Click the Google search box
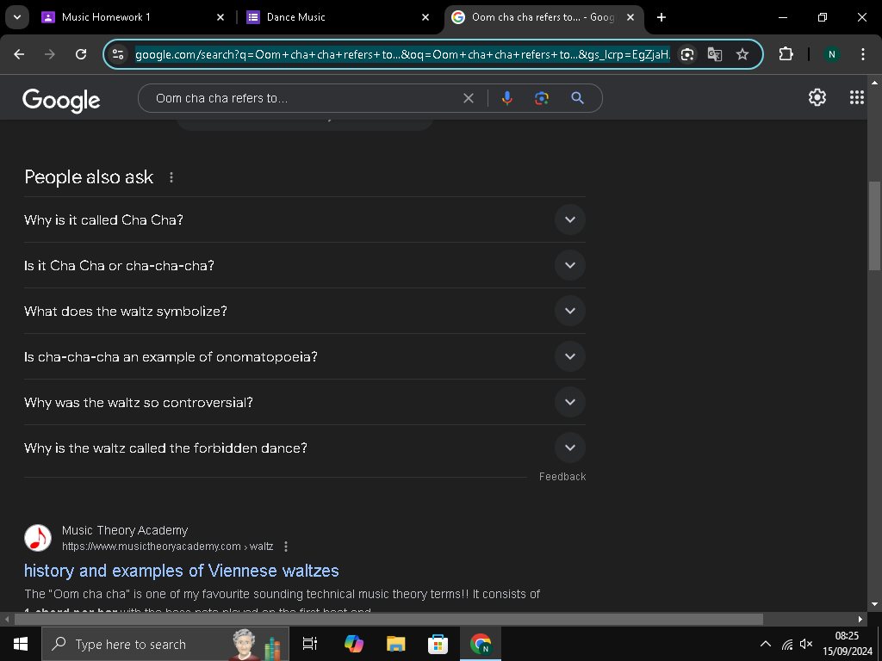This screenshot has height=661, width=882. (x=304, y=98)
